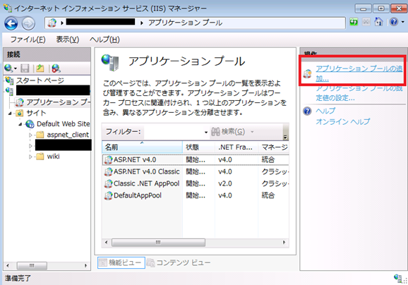Click the stop icon in address toolbar
This screenshot has height=285, width=408.
[x=366, y=22]
